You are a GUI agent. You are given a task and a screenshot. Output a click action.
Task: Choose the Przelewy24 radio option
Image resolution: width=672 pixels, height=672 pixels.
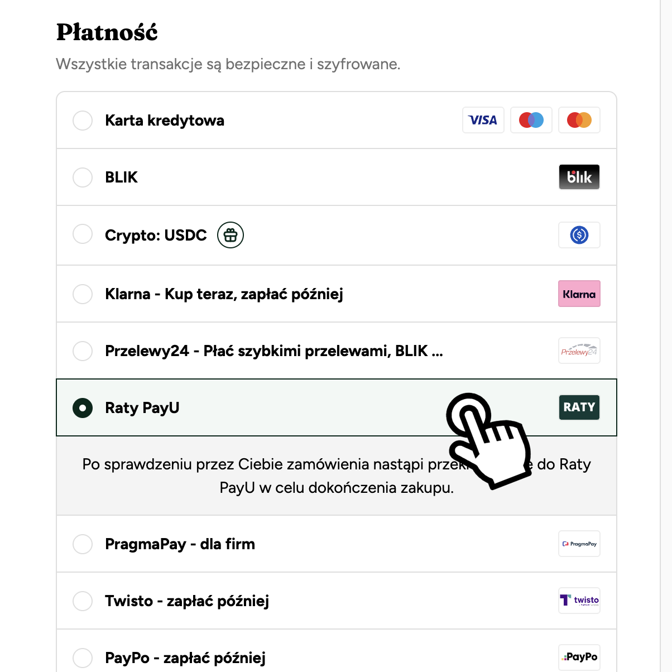[83, 351]
